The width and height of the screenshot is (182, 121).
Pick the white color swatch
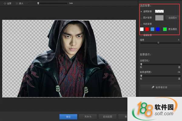click(x=142, y=29)
